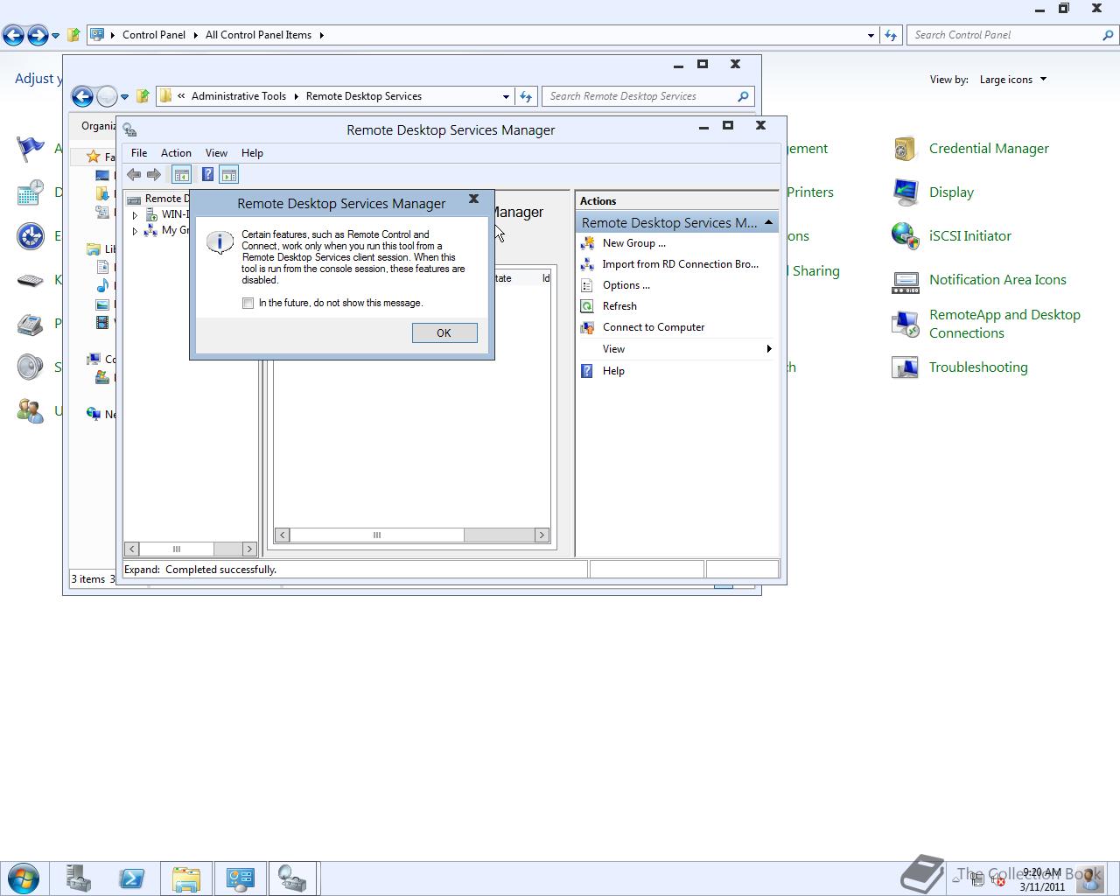Click Back button in Control Panel window
This screenshot has height=896, width=1120.
13,35
